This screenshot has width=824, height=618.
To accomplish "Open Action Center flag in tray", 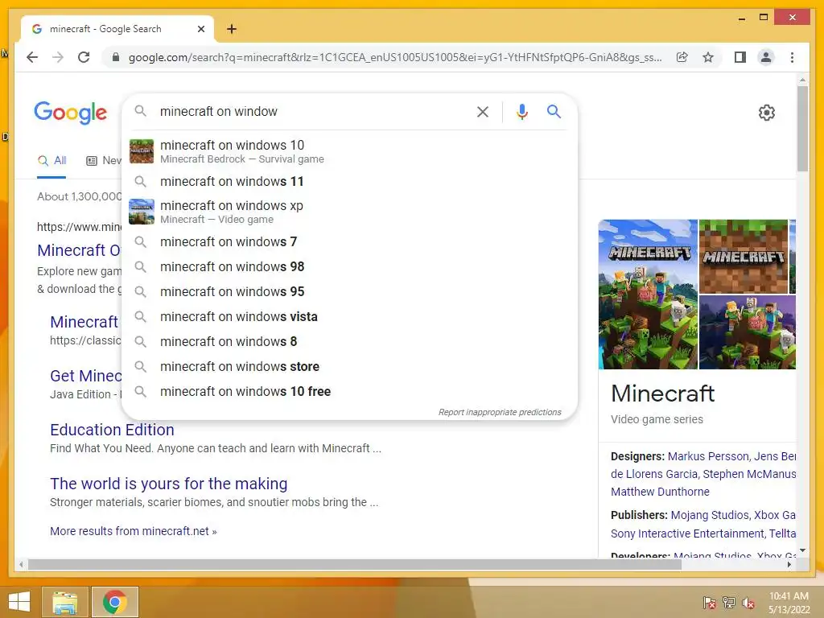I will pyautogui.click(x=710, y=602).
